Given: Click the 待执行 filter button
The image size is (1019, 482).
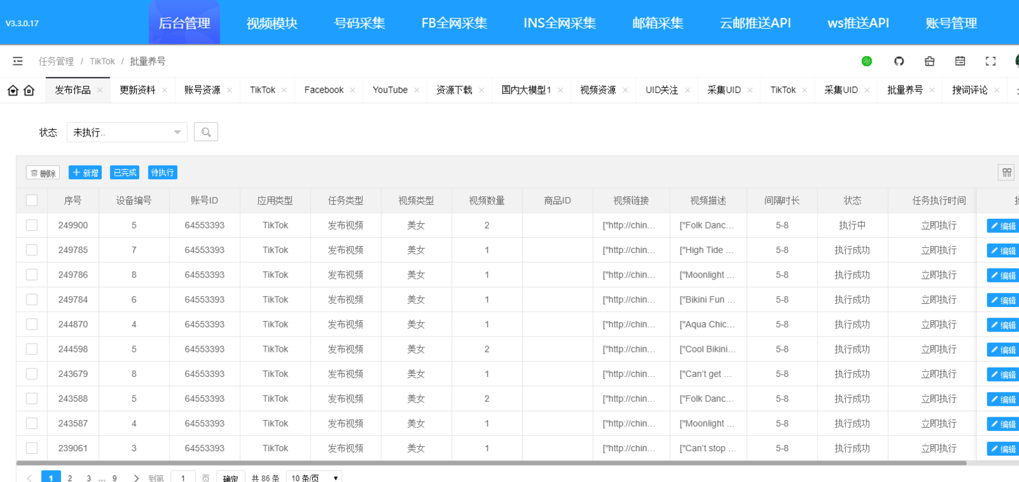Looking at the screenshot, I should (x=162, y=172).
